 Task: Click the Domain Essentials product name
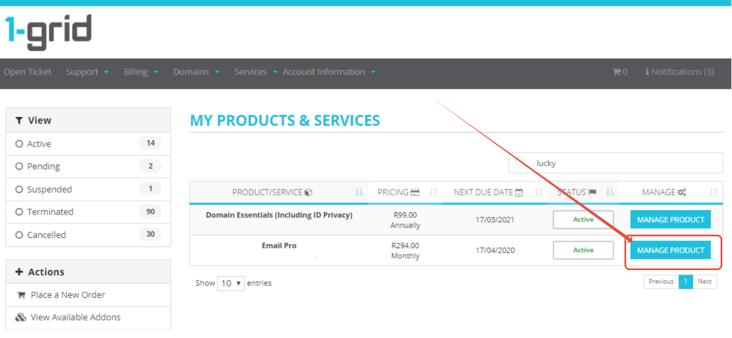click(x=279, y=215)
